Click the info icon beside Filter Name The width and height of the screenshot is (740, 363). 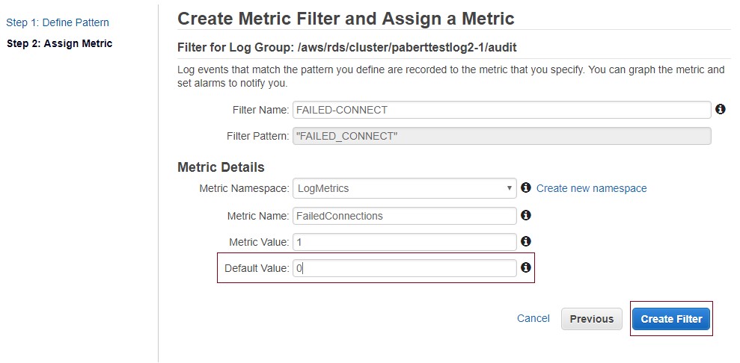point(721,109)
